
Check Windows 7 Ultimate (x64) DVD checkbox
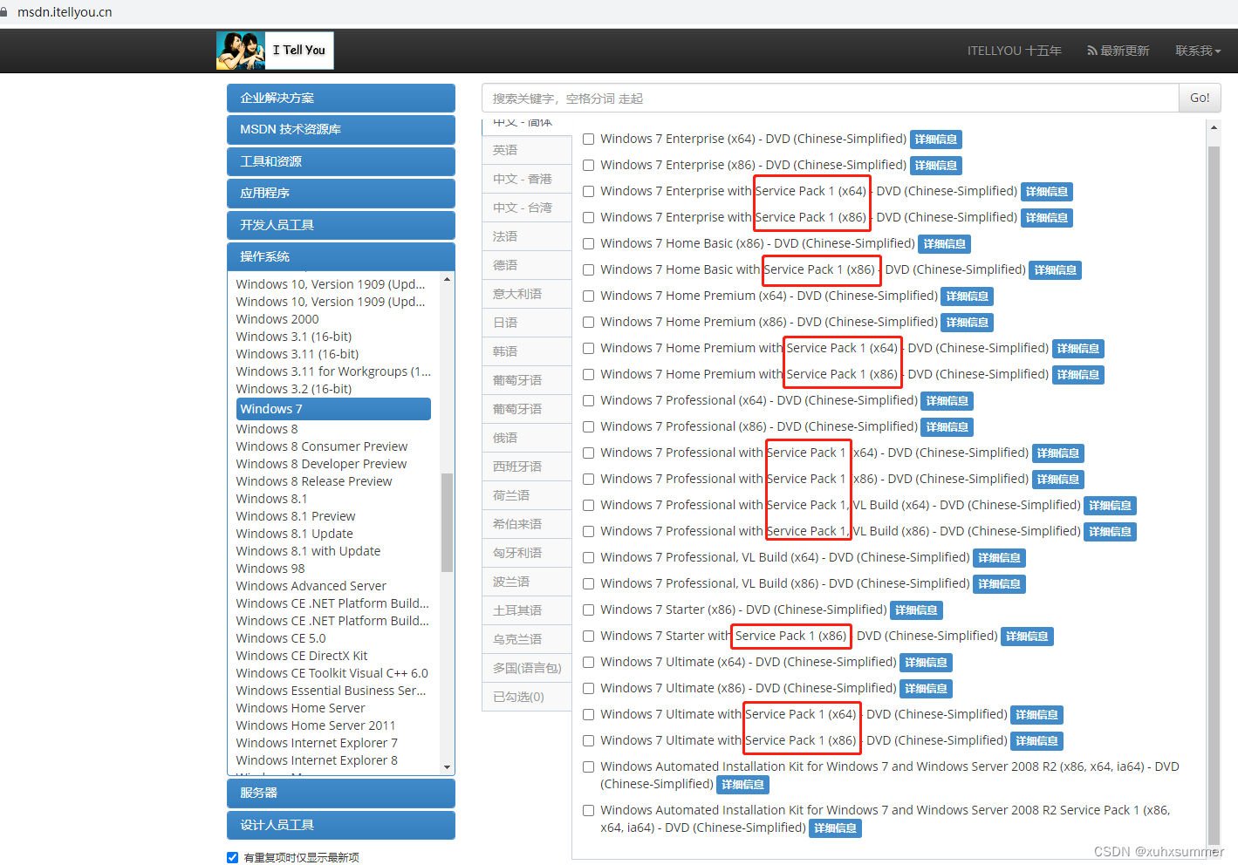coord(589,662)
